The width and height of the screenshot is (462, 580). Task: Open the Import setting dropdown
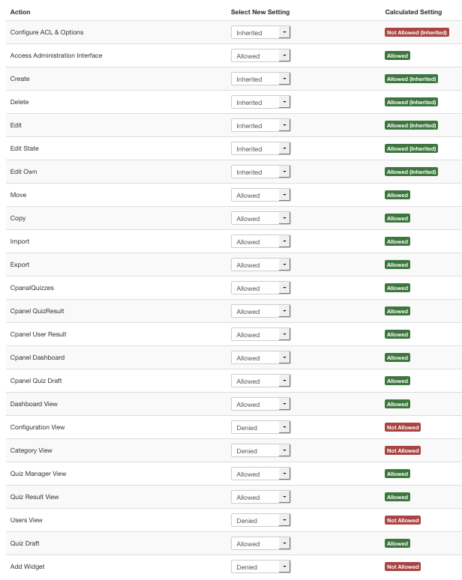pos(260,242)
